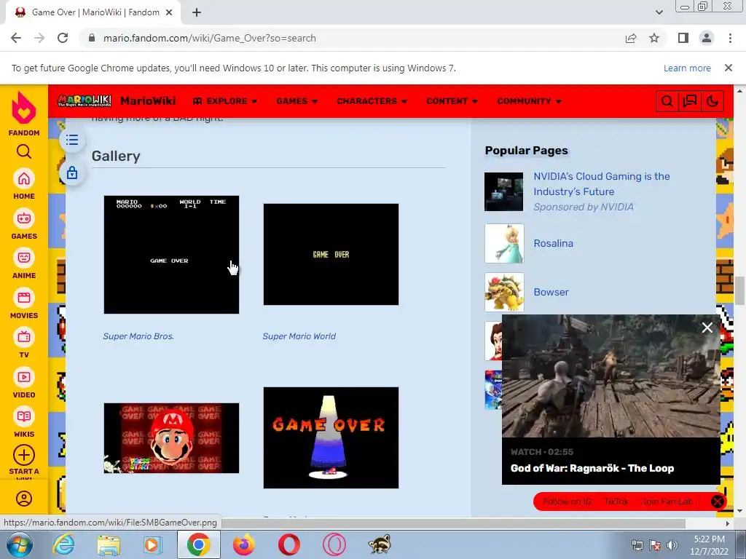Open the Anime sidebar icon
The height and width of the screenshot is (559, 746).
(24, 258)
